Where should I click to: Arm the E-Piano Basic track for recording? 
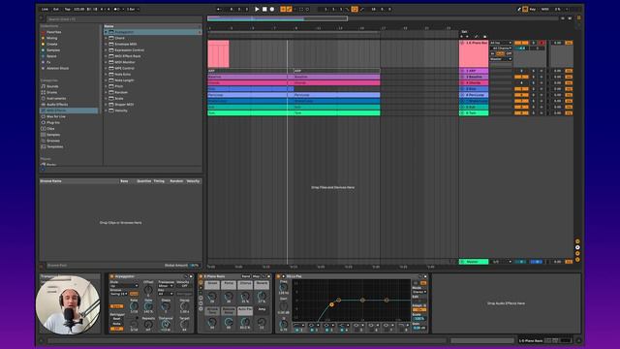pyautogui.click(x=542, y=43)
